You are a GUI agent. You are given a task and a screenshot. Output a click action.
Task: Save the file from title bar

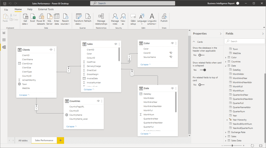[x=5, y=3]
